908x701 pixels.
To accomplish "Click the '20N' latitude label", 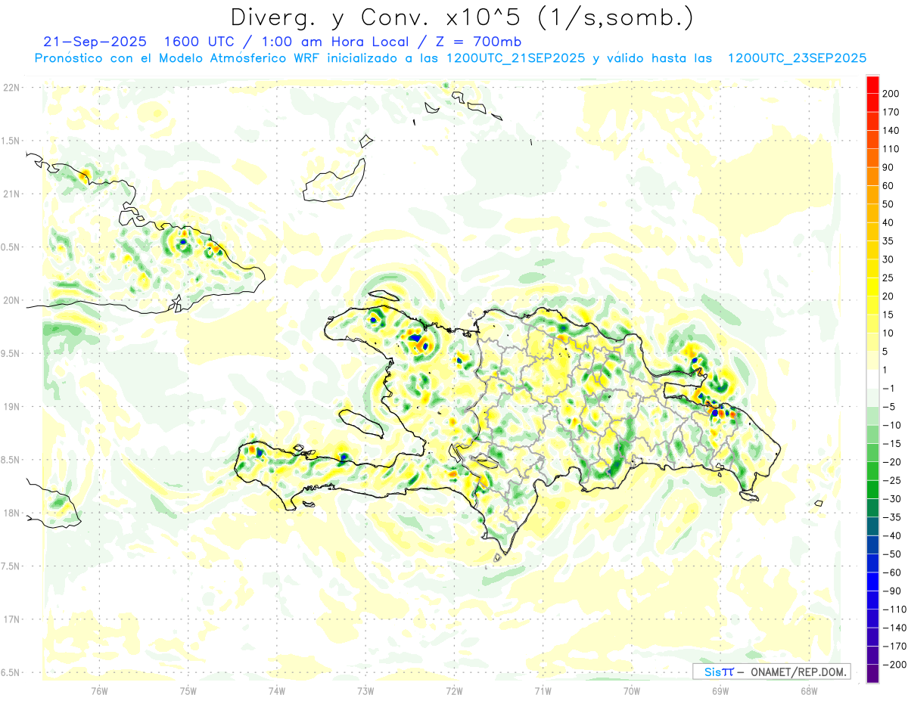I will (11, 300).
